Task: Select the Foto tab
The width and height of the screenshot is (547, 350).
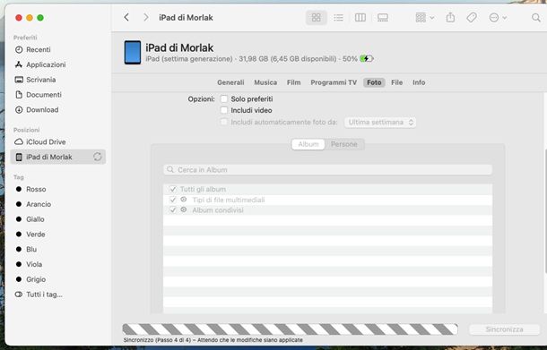Action: [x=374, y=82]
